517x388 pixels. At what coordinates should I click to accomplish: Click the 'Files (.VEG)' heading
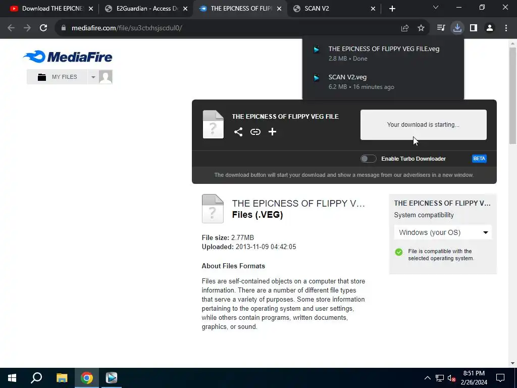[x=257, y=215]
